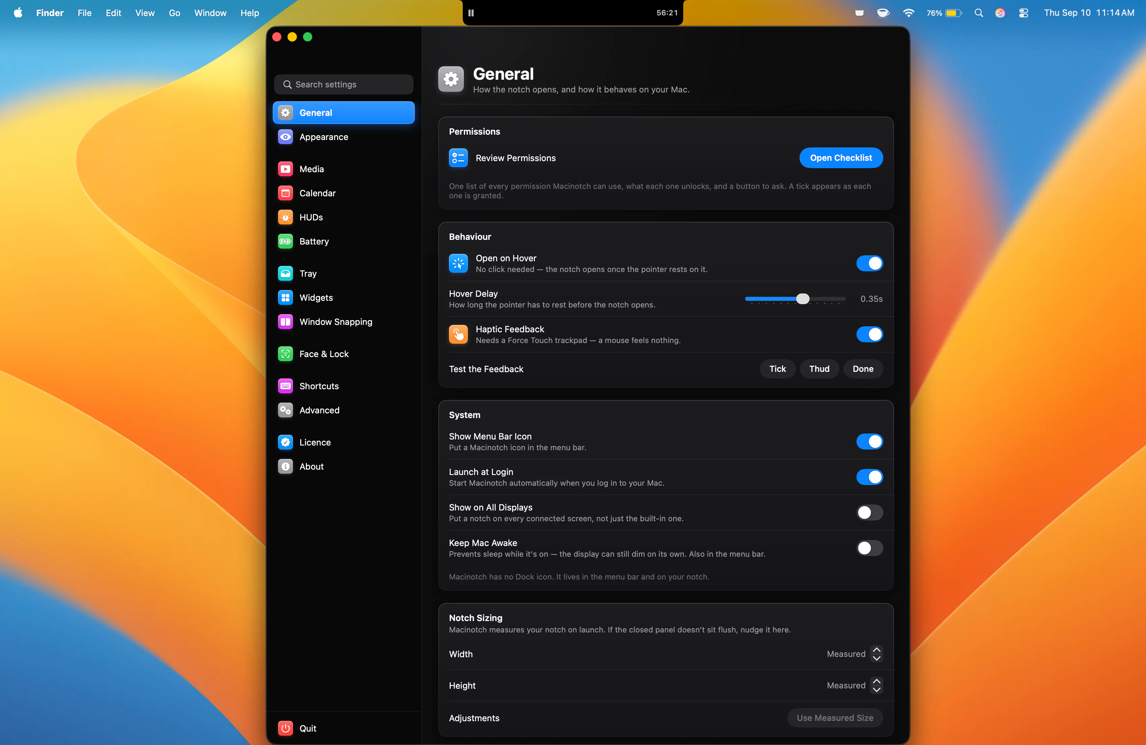Click the "Notch Sizing" heading
Screen dimensions: 1146x745
tap(475, 618)
